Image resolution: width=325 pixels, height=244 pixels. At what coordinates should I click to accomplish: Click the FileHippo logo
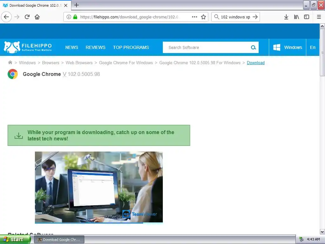click(28, 47)
